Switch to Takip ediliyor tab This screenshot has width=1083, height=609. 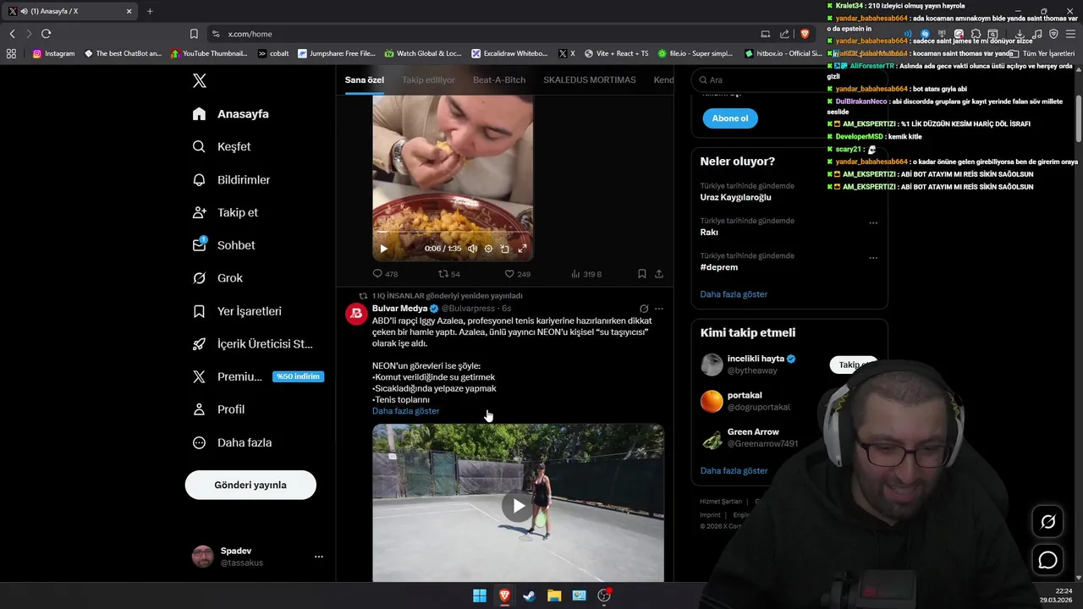[428, 80]
